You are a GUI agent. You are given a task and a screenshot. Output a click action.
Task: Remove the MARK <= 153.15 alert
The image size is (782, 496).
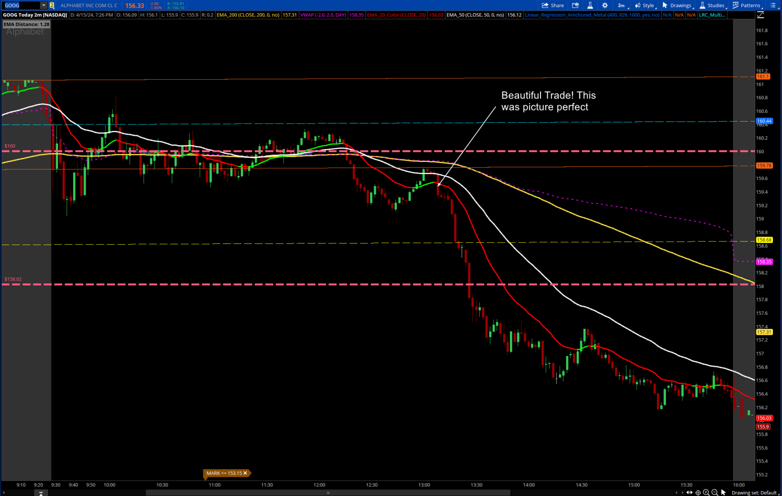pyautogui.click(x=245, y=473)
